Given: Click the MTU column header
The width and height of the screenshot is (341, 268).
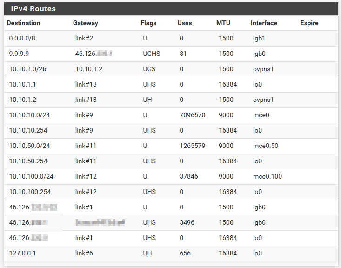Looking at the screenshot, I should (223, 23).
